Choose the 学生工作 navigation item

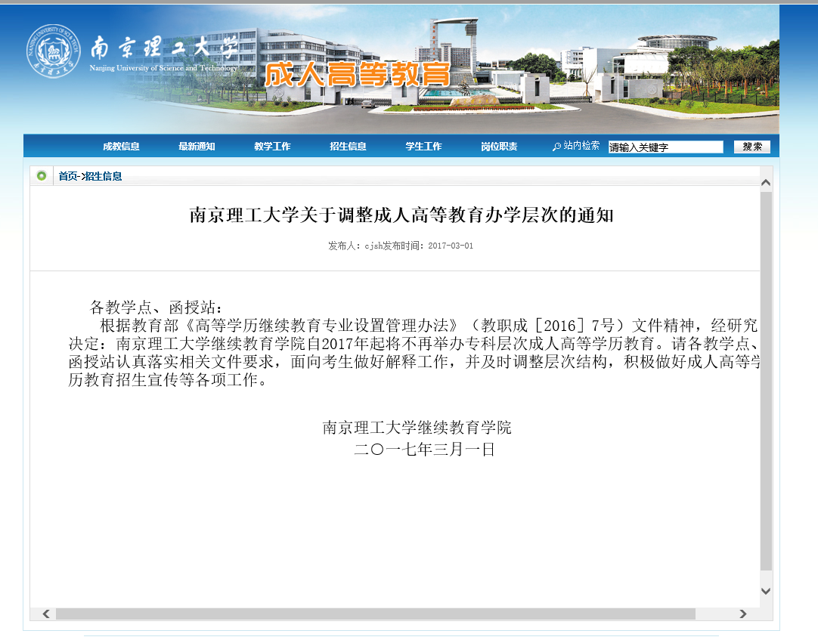(423, 147)
